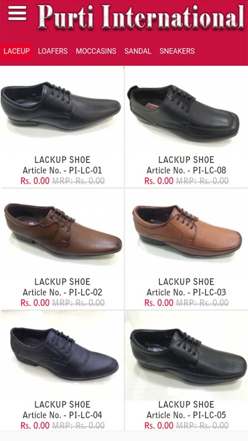Open black shoe image for PI-LC-01
The width and height of the screenshot is (248, 441).
[61, 106]
